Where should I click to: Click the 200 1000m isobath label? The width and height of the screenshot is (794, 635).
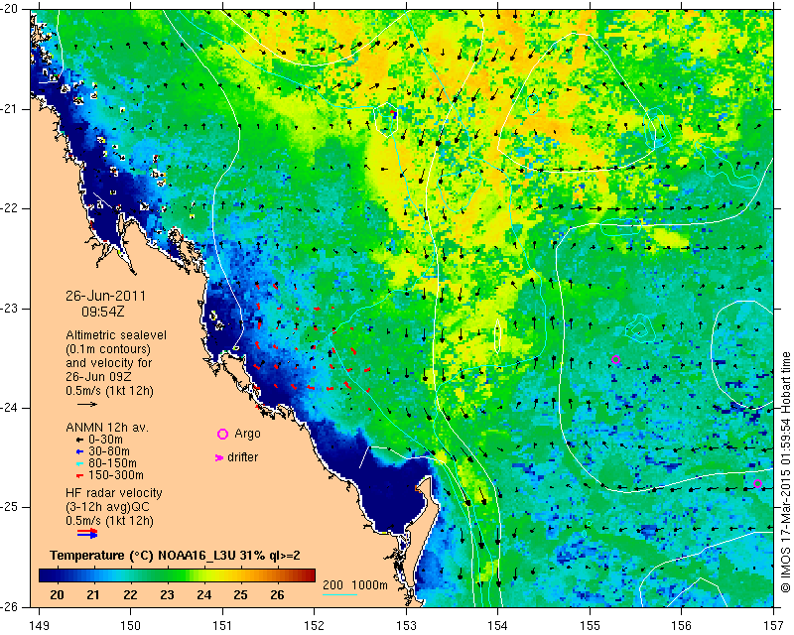(355, 584)
